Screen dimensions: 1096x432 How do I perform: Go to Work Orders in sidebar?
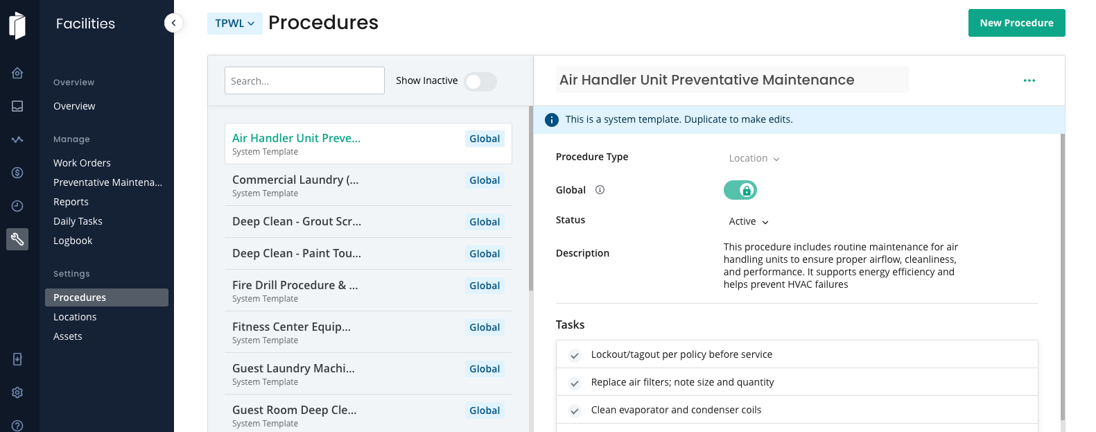coord(82,163)
